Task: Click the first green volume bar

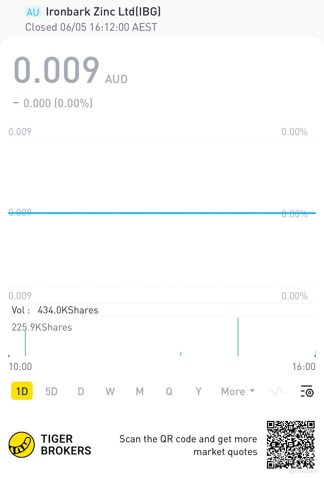Action: point(25,343)
